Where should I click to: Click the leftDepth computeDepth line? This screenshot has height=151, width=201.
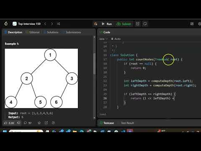point(158,81)
